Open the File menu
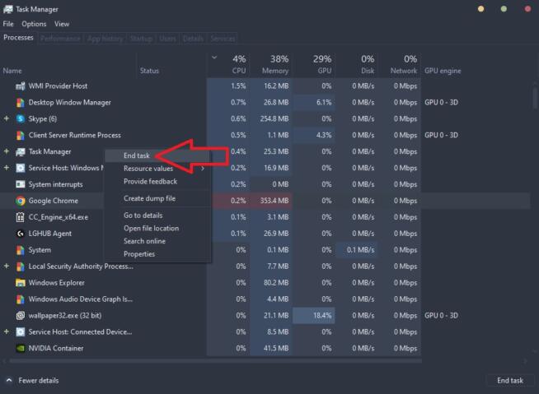Screen dimensions: 539x394 [x=8, y=24]
